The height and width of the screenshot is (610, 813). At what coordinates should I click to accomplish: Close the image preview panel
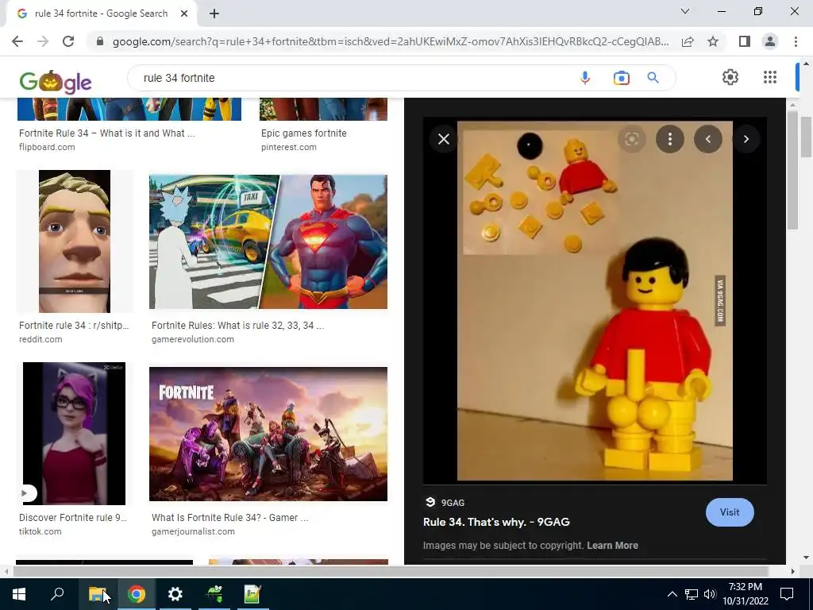click(x=444, y=139)
